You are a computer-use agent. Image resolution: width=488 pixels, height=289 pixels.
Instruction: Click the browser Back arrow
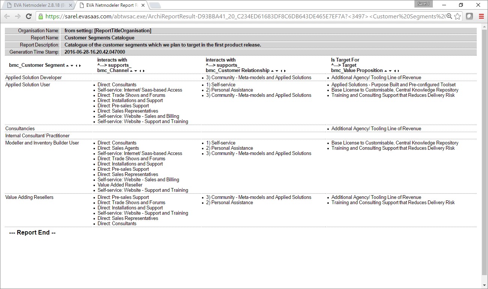click(x=7, y=16)
